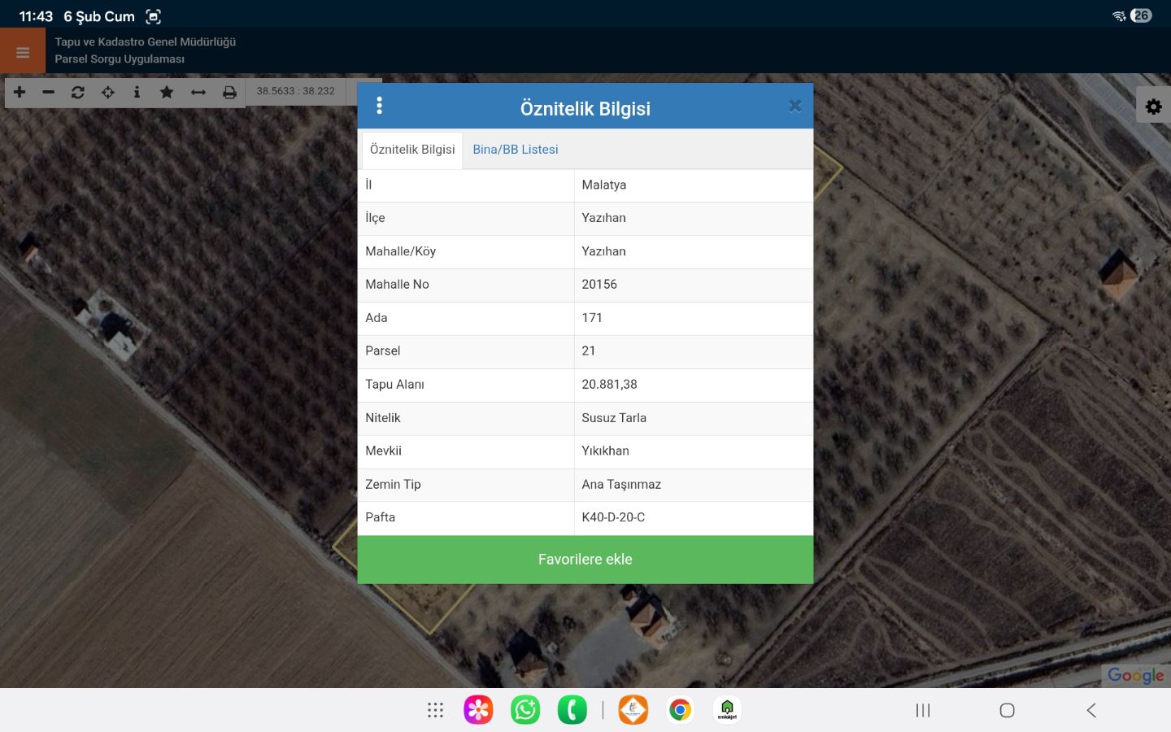This screenshot has height=732, width=1171.
Task: Open the app drawer grid icon
Action: tap(435, 710)
